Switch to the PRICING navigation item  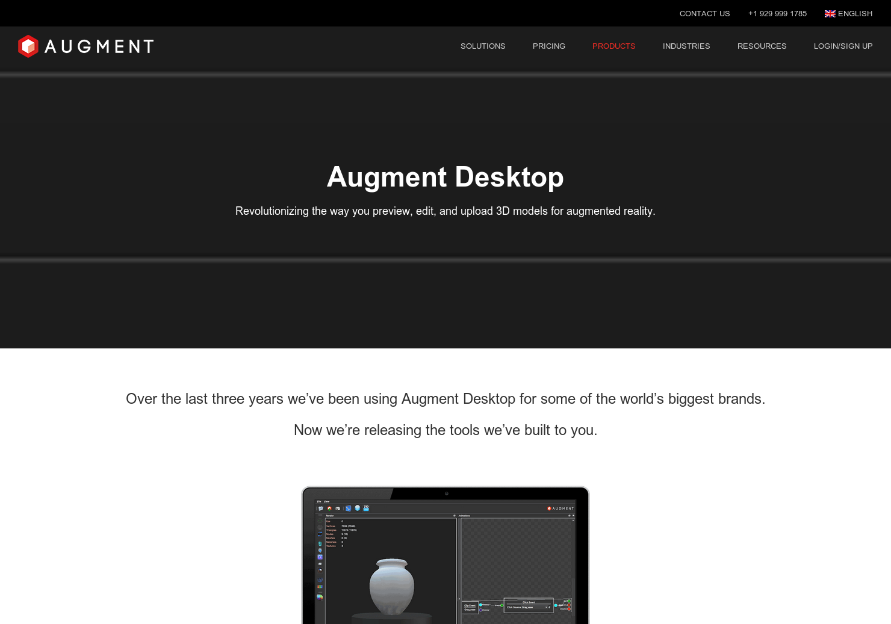pyautogui.click(x=548, y=46)
